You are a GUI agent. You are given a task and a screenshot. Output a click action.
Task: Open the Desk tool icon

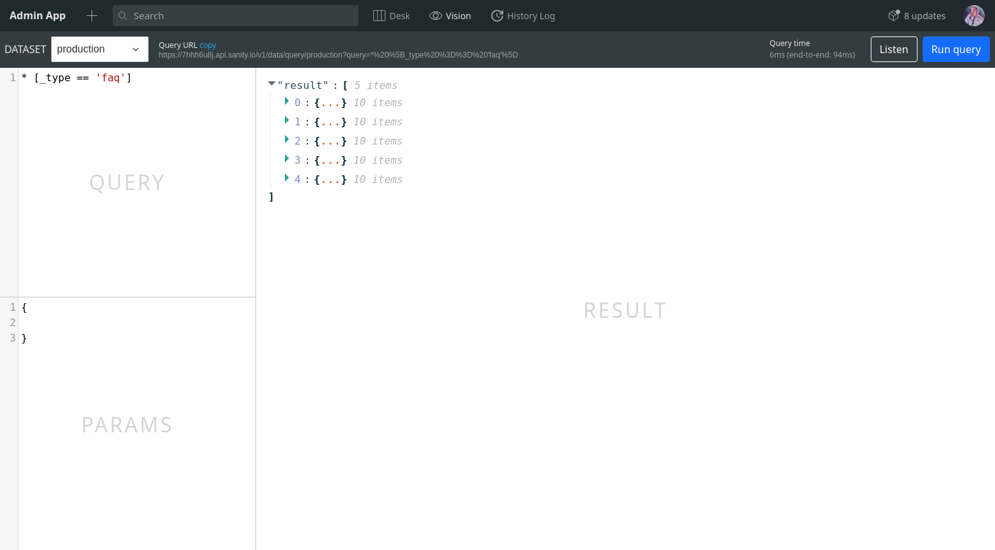(x=379, y=16)
